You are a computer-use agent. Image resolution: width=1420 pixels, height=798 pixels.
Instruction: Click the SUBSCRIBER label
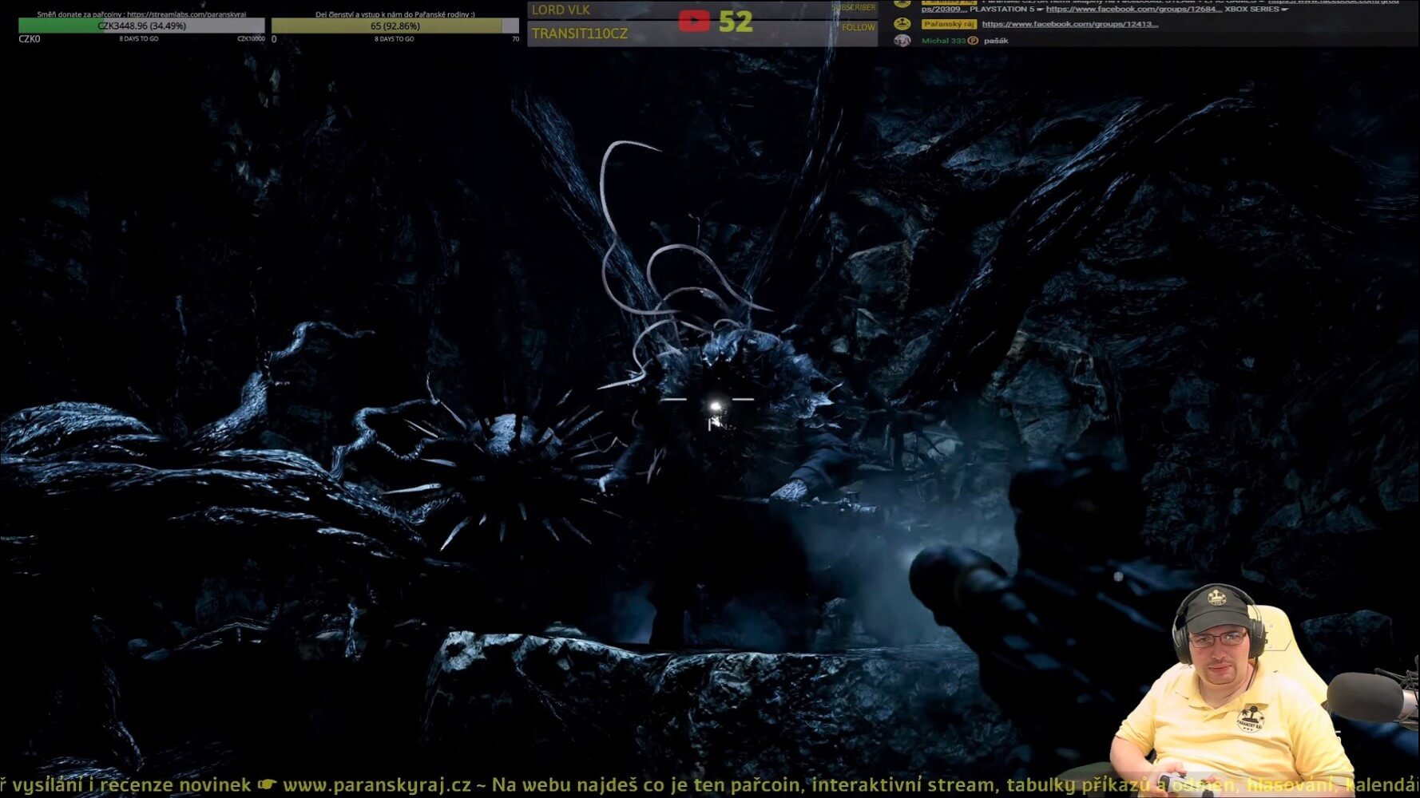(x=853, y=8)
